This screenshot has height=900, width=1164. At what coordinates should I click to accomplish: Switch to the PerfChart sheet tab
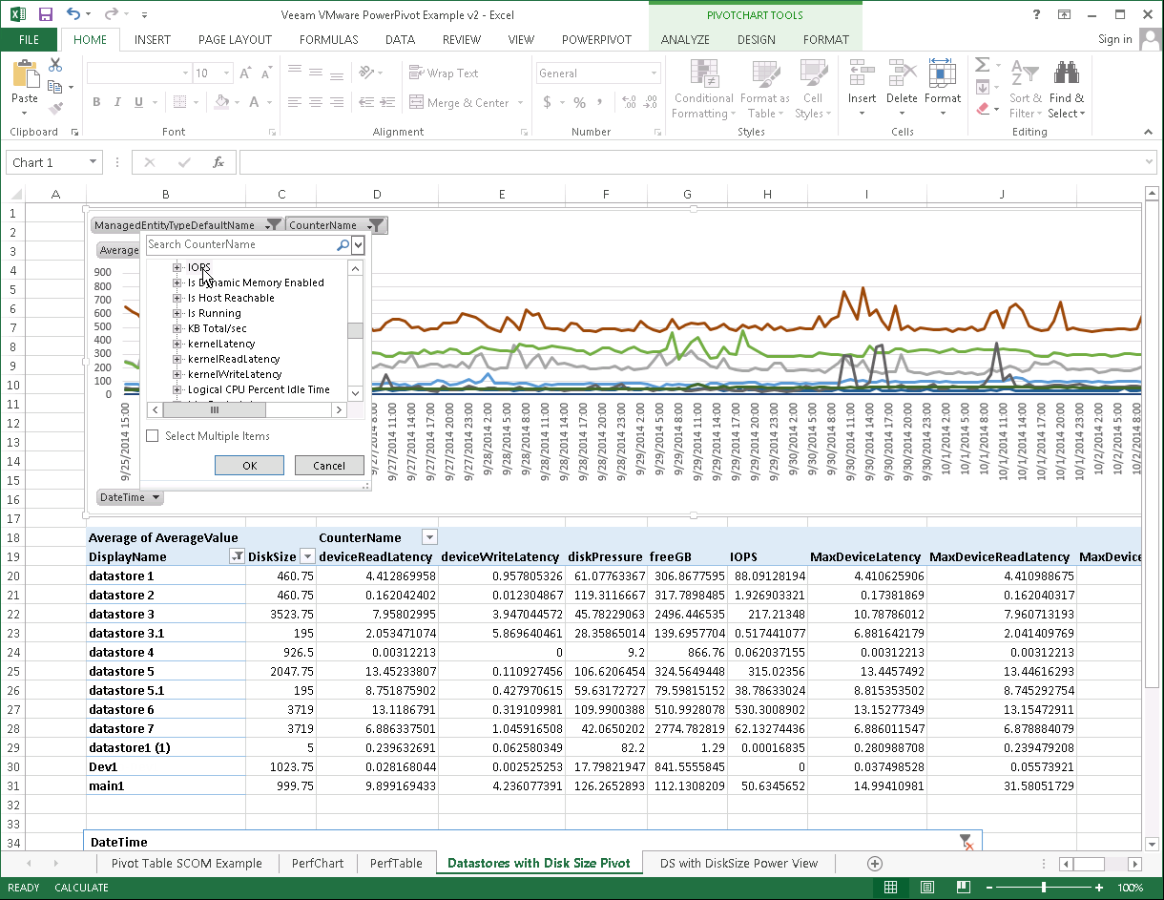pyautogui.click(x=318, y=863)
